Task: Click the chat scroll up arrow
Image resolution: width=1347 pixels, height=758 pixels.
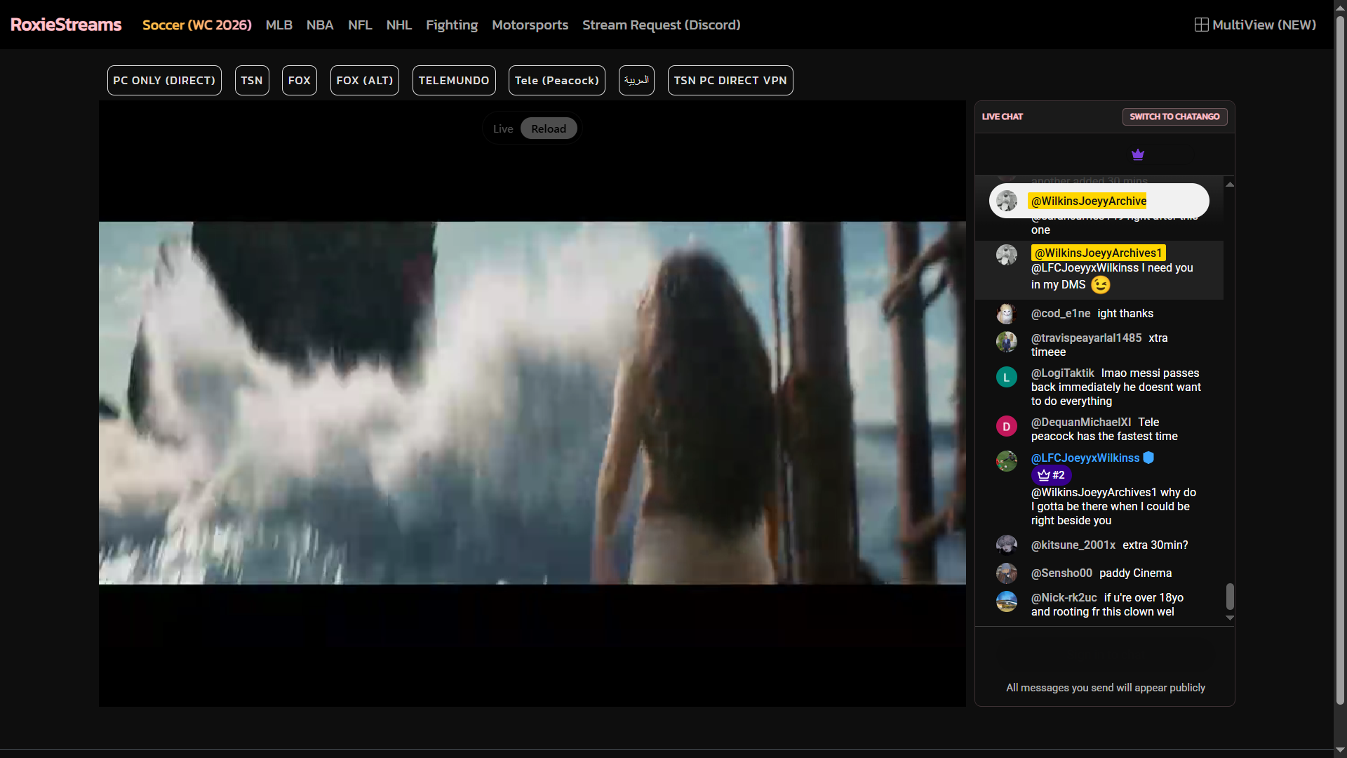Action: 1229,184
